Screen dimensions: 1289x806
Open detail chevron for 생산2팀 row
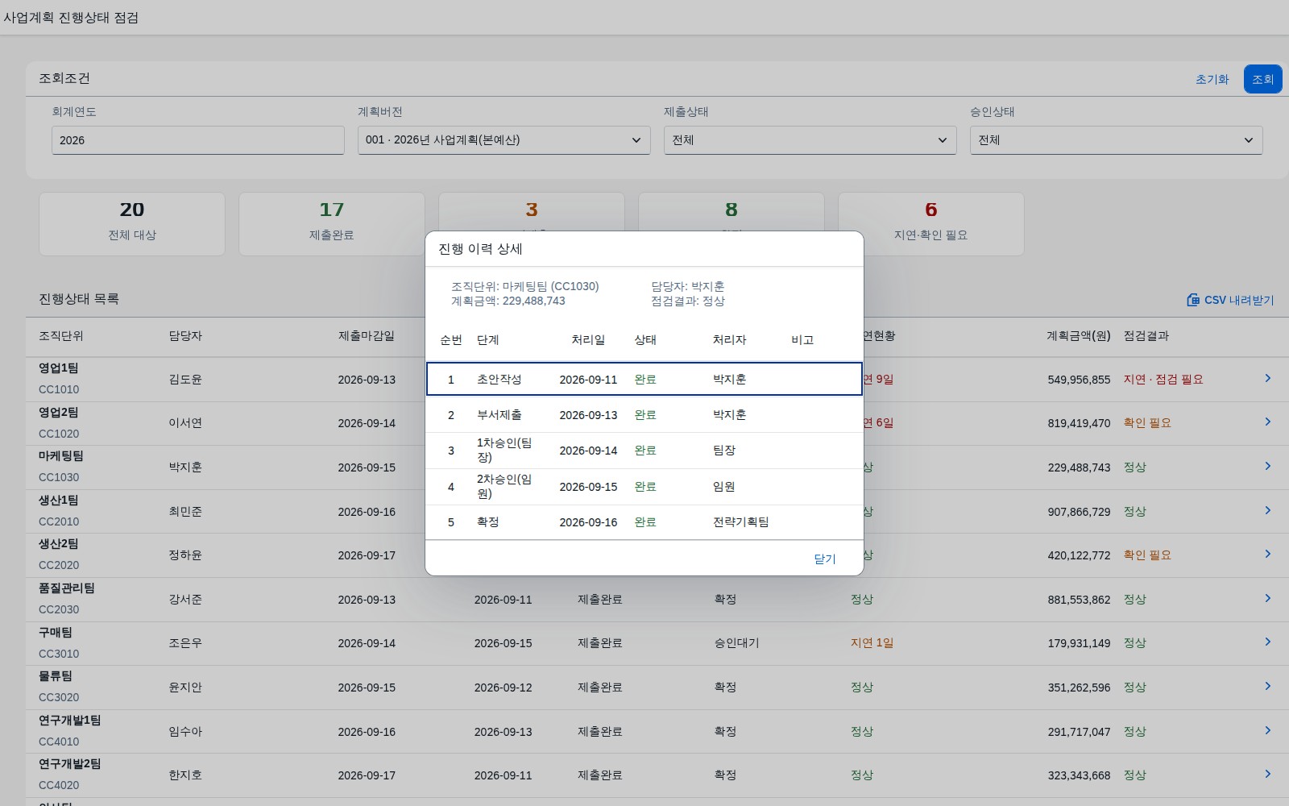[x=1267, y=554]
